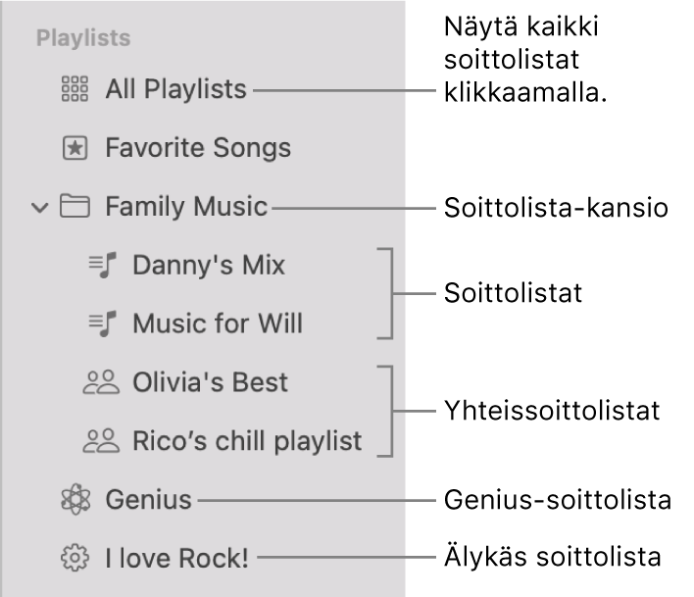
Task: Click the Danny's Mix playlist icon
Action: (102, 266)
